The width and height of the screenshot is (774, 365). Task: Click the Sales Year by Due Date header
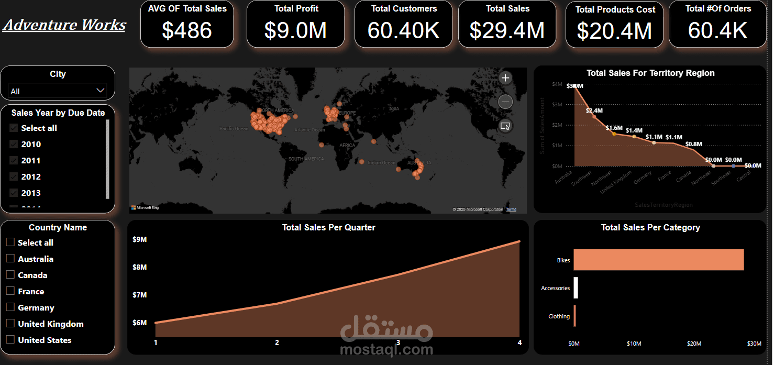click(58, 113)
